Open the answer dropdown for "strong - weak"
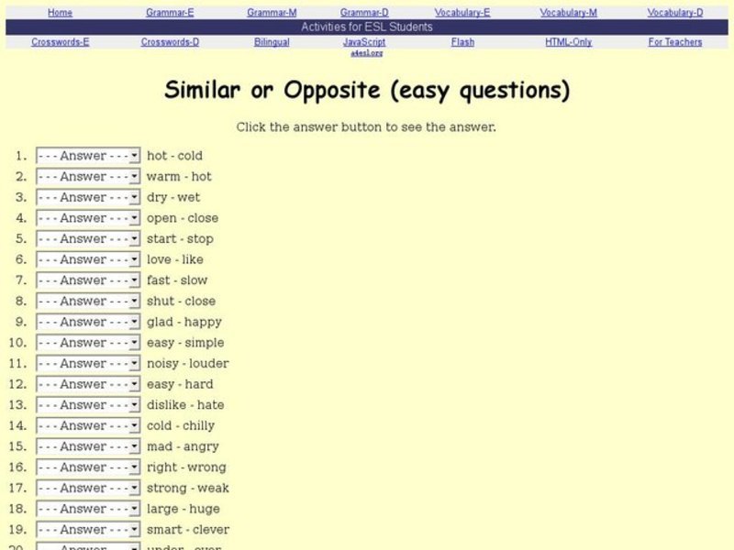This screenshot has width=734, height=550. (x=86, y=488)
